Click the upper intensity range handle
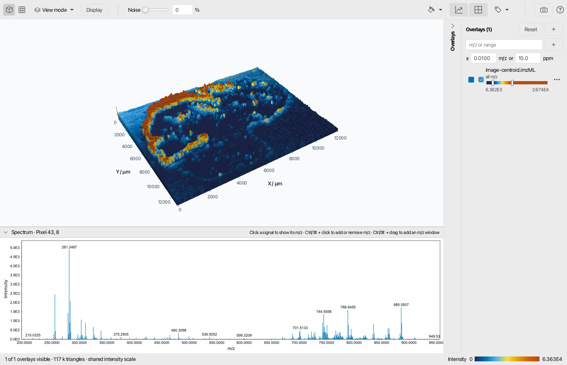 (x=512, y=83)
